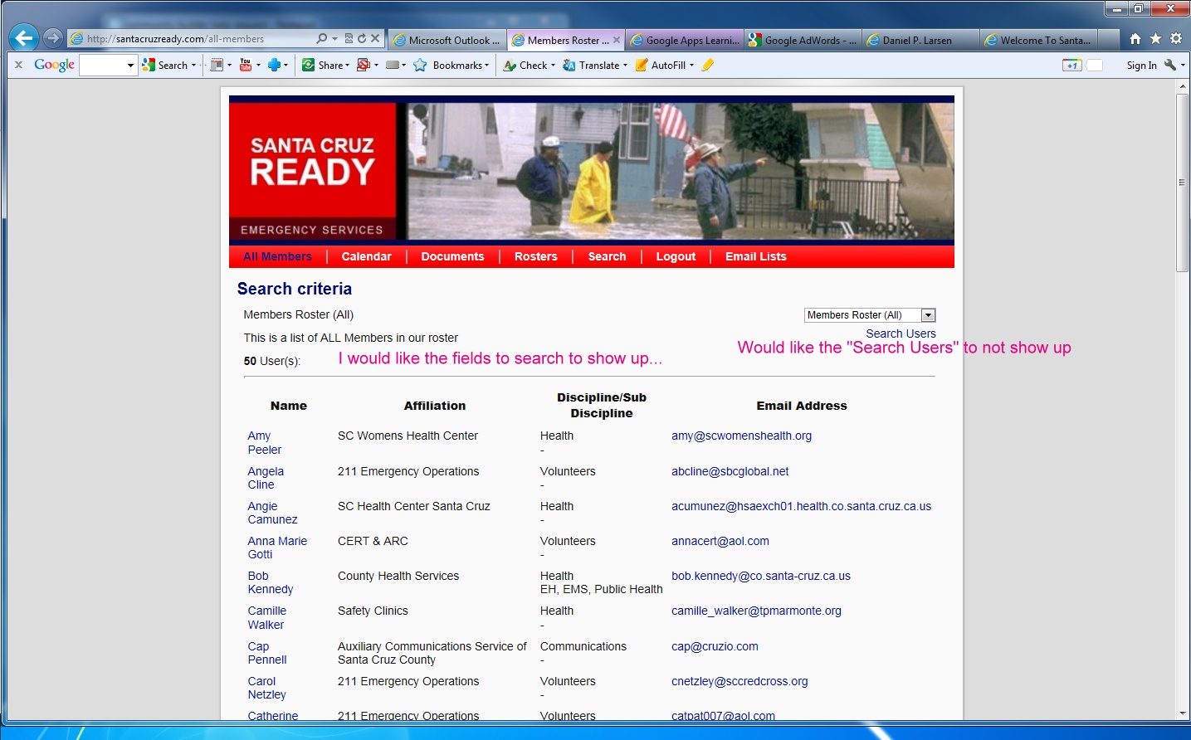The width and height of the screenshot is (1191, 740).
Task: Expand the address bar search dropdown arrow
Action: (x=334, y=38)
